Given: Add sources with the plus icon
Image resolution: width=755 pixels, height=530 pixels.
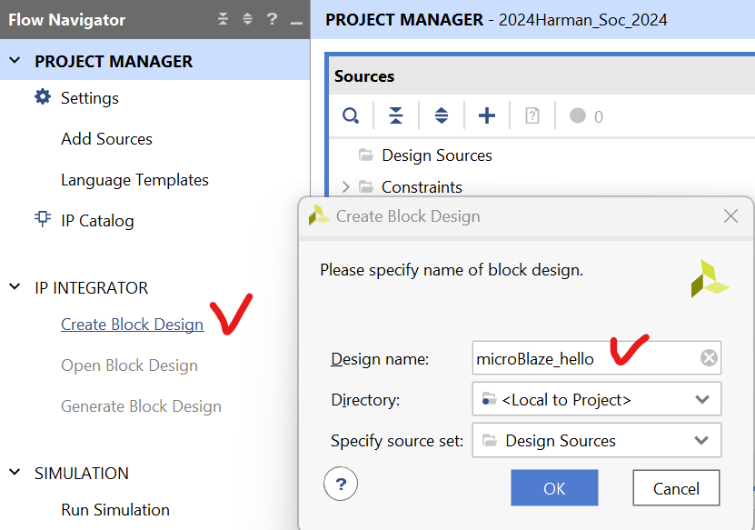Looking at the screenshot, I should pos(486,115).
